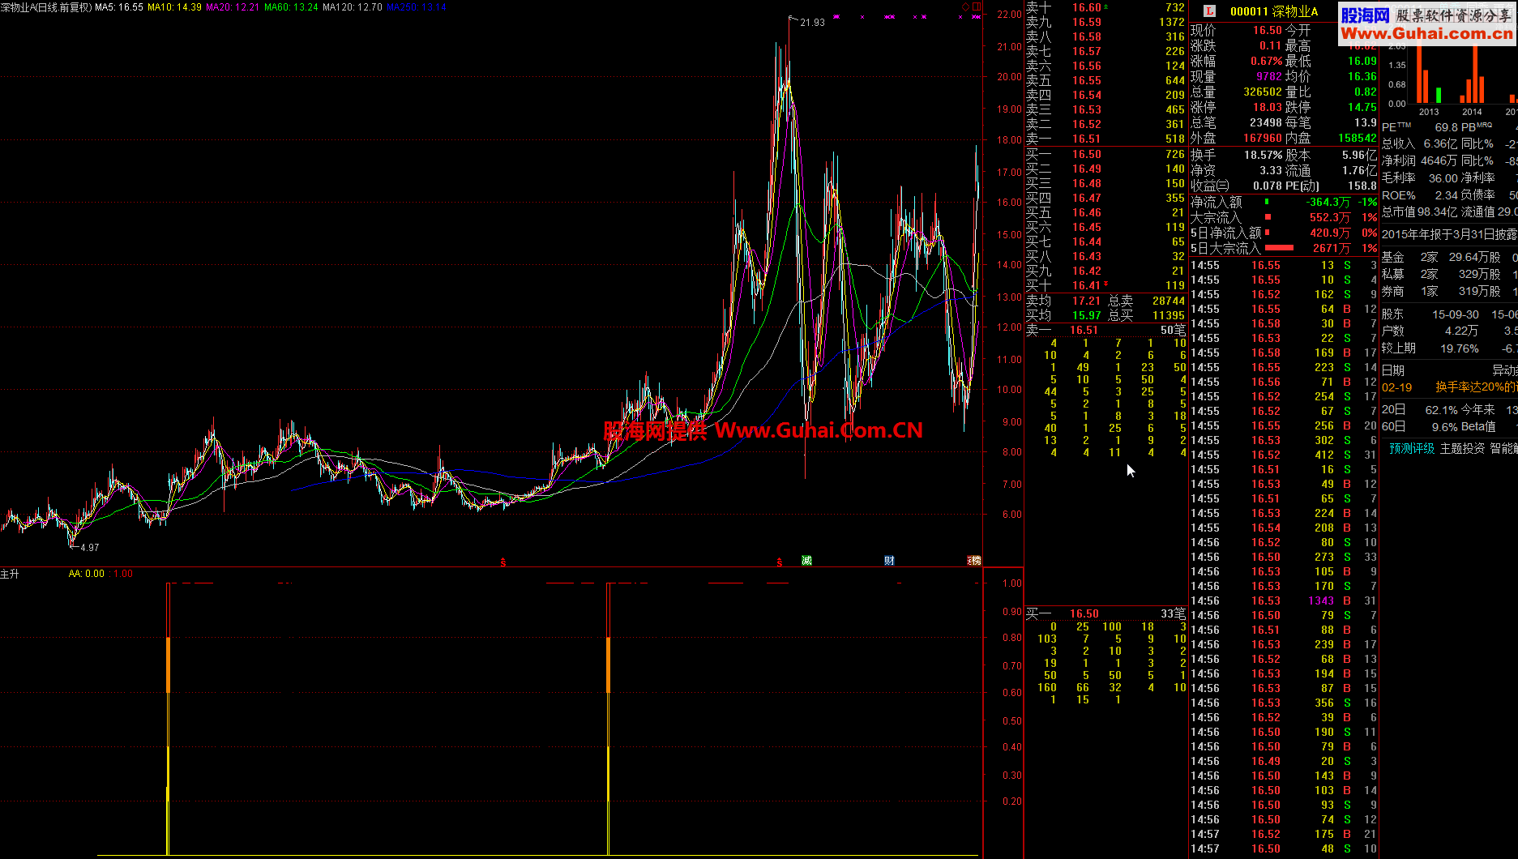Viewport: 1518px width, 859px height.
Task: Click the 主升 sub-indicator name
Action: pyautogui.click(x=10, y=574)
